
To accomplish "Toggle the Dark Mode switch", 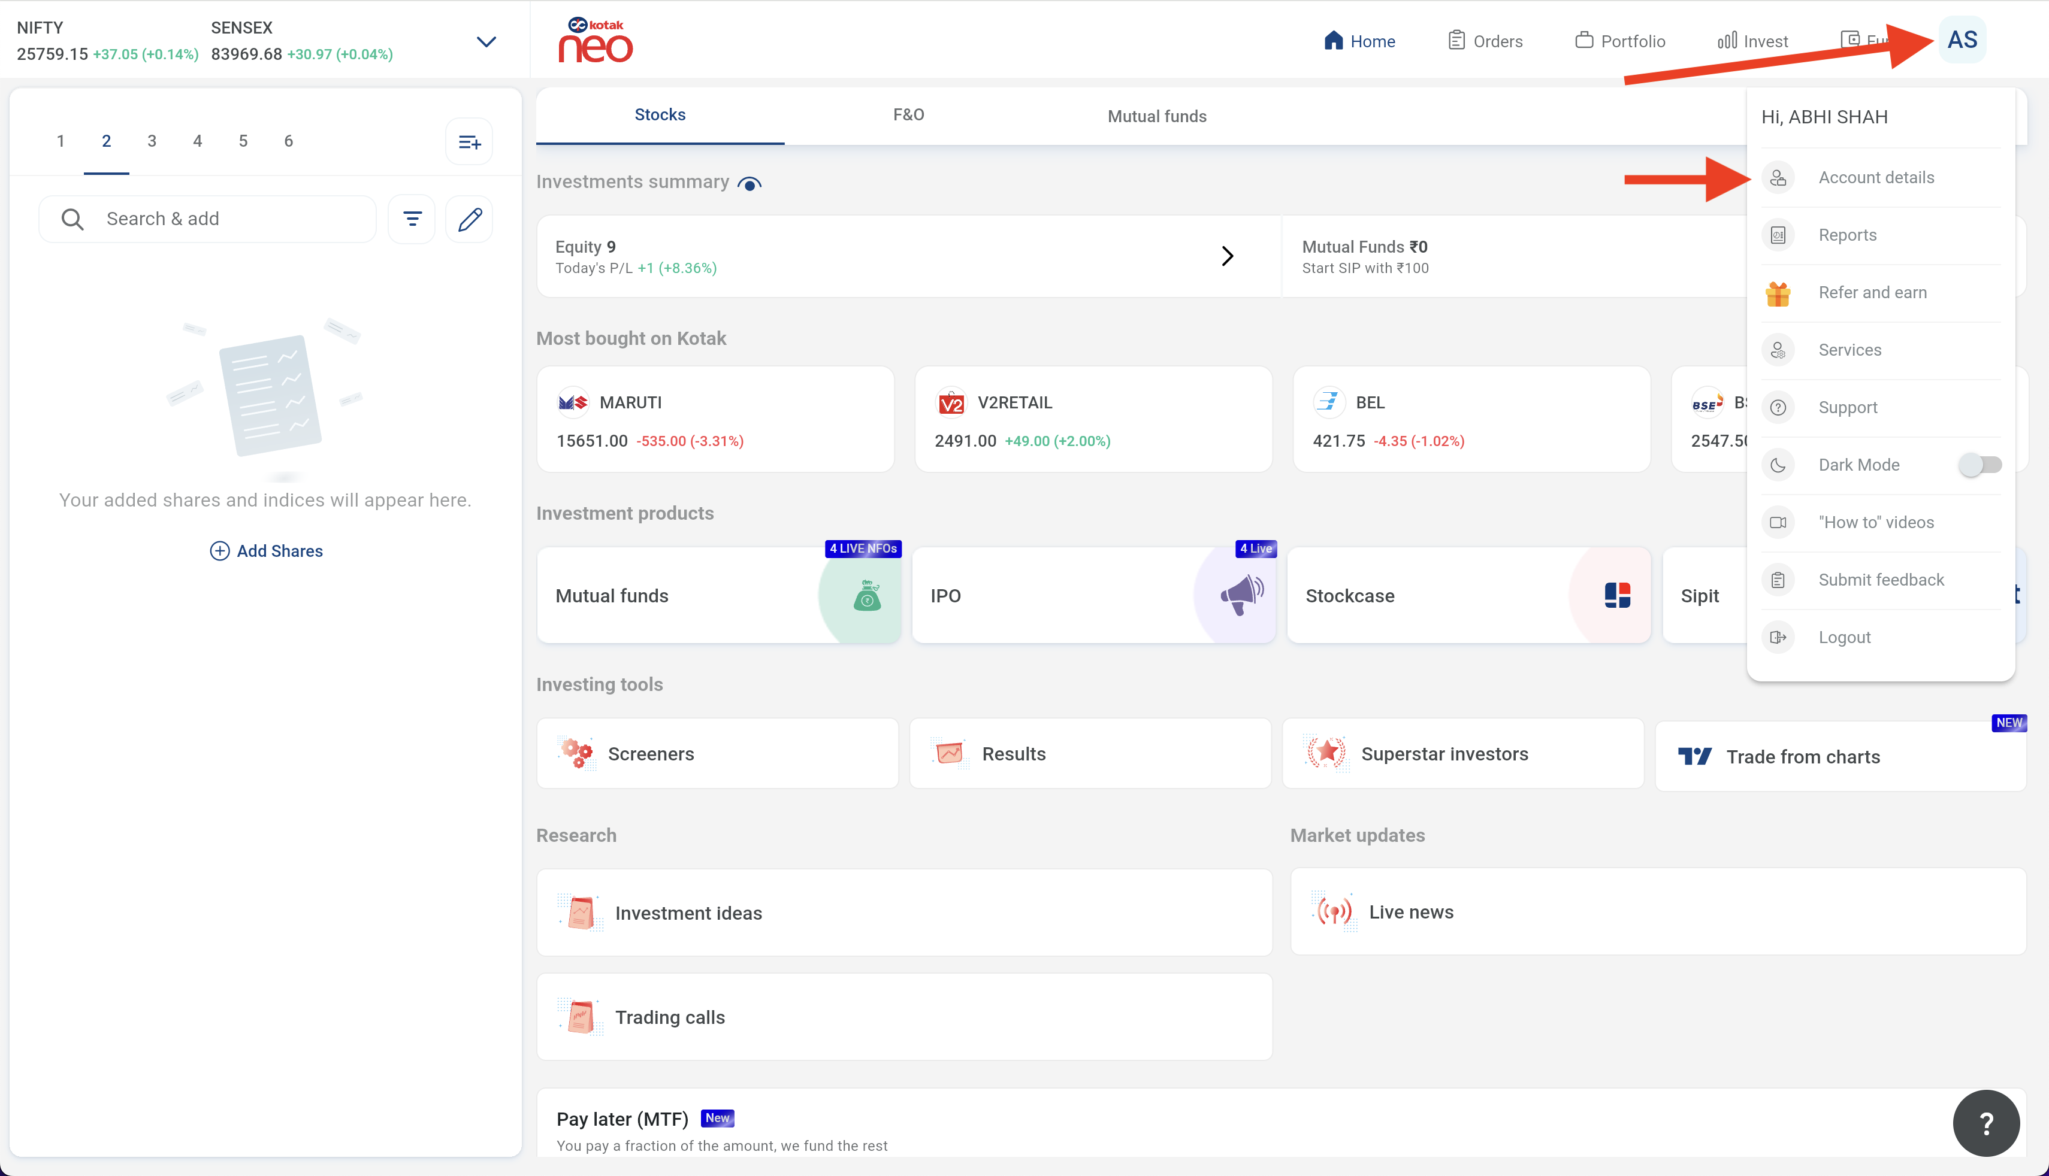I will tap(1980, 465).
